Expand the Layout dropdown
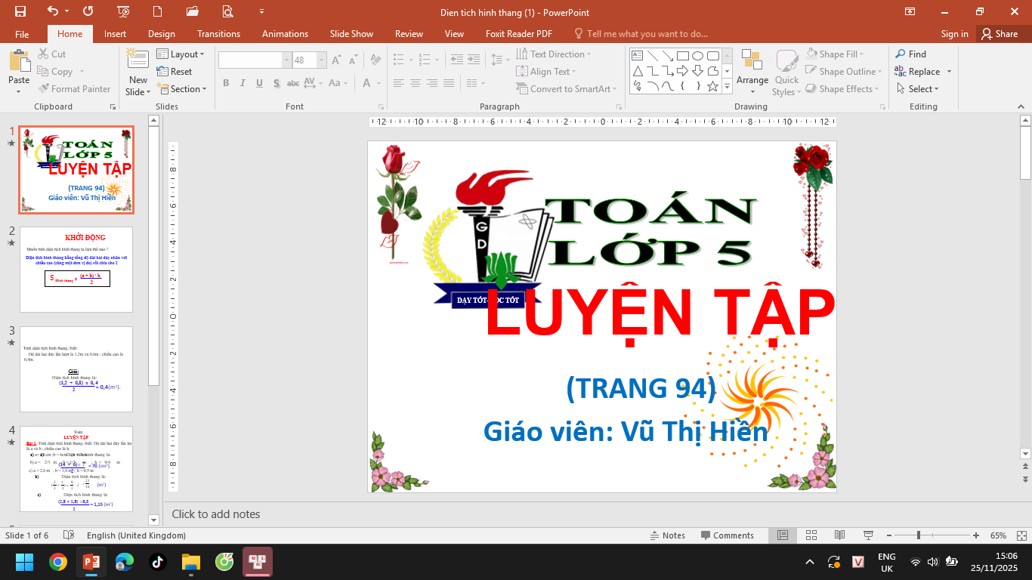This screenshot has height=580, width=1032. pos(181,54)
